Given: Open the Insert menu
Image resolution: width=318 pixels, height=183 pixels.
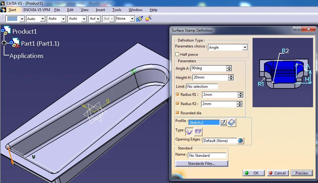Looking at the screenshot, I should click(100, 10).
